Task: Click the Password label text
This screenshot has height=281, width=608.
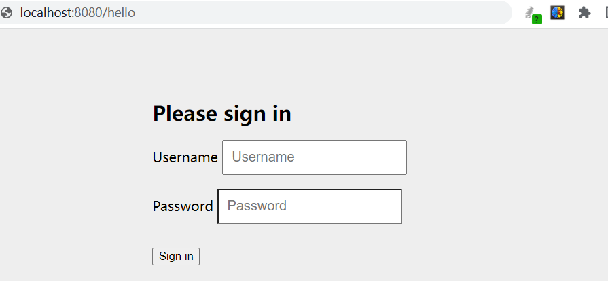Action: pos(183,206)
